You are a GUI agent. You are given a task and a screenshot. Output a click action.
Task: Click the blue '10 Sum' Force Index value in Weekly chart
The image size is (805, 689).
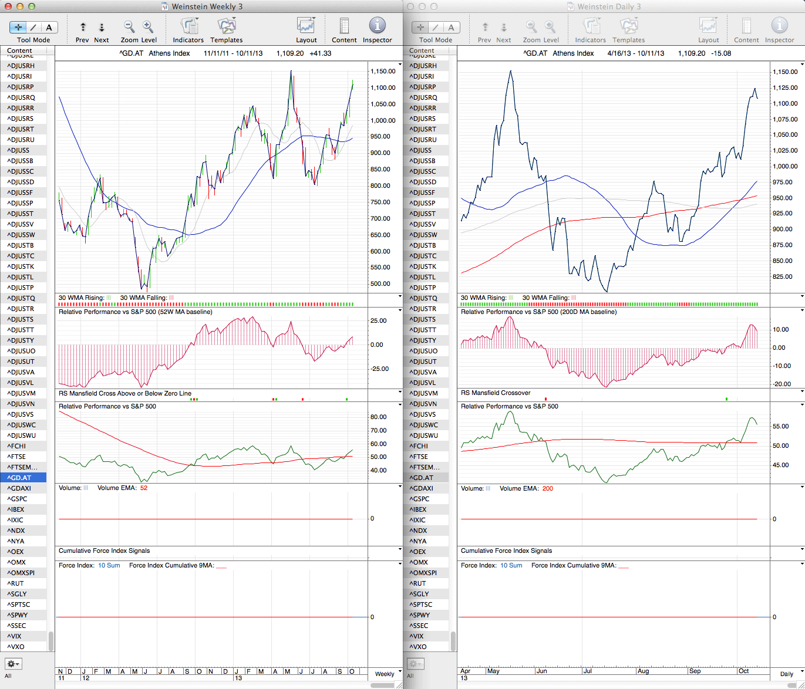(x=109, y=566)
